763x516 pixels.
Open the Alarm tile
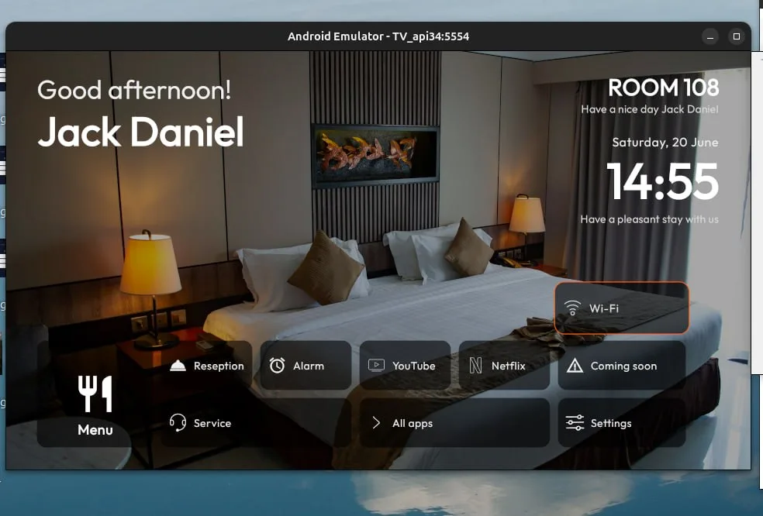306,365
